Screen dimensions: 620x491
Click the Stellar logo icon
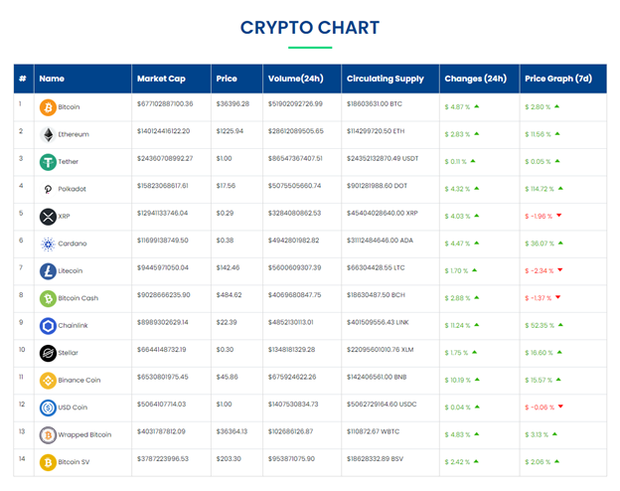tap(48, 353)
